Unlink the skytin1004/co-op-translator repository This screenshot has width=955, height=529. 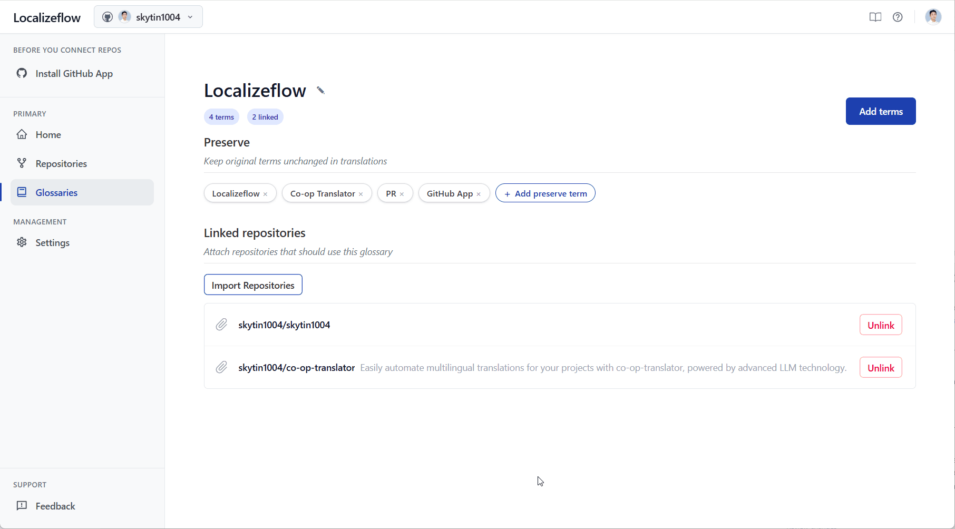point(880,368)
